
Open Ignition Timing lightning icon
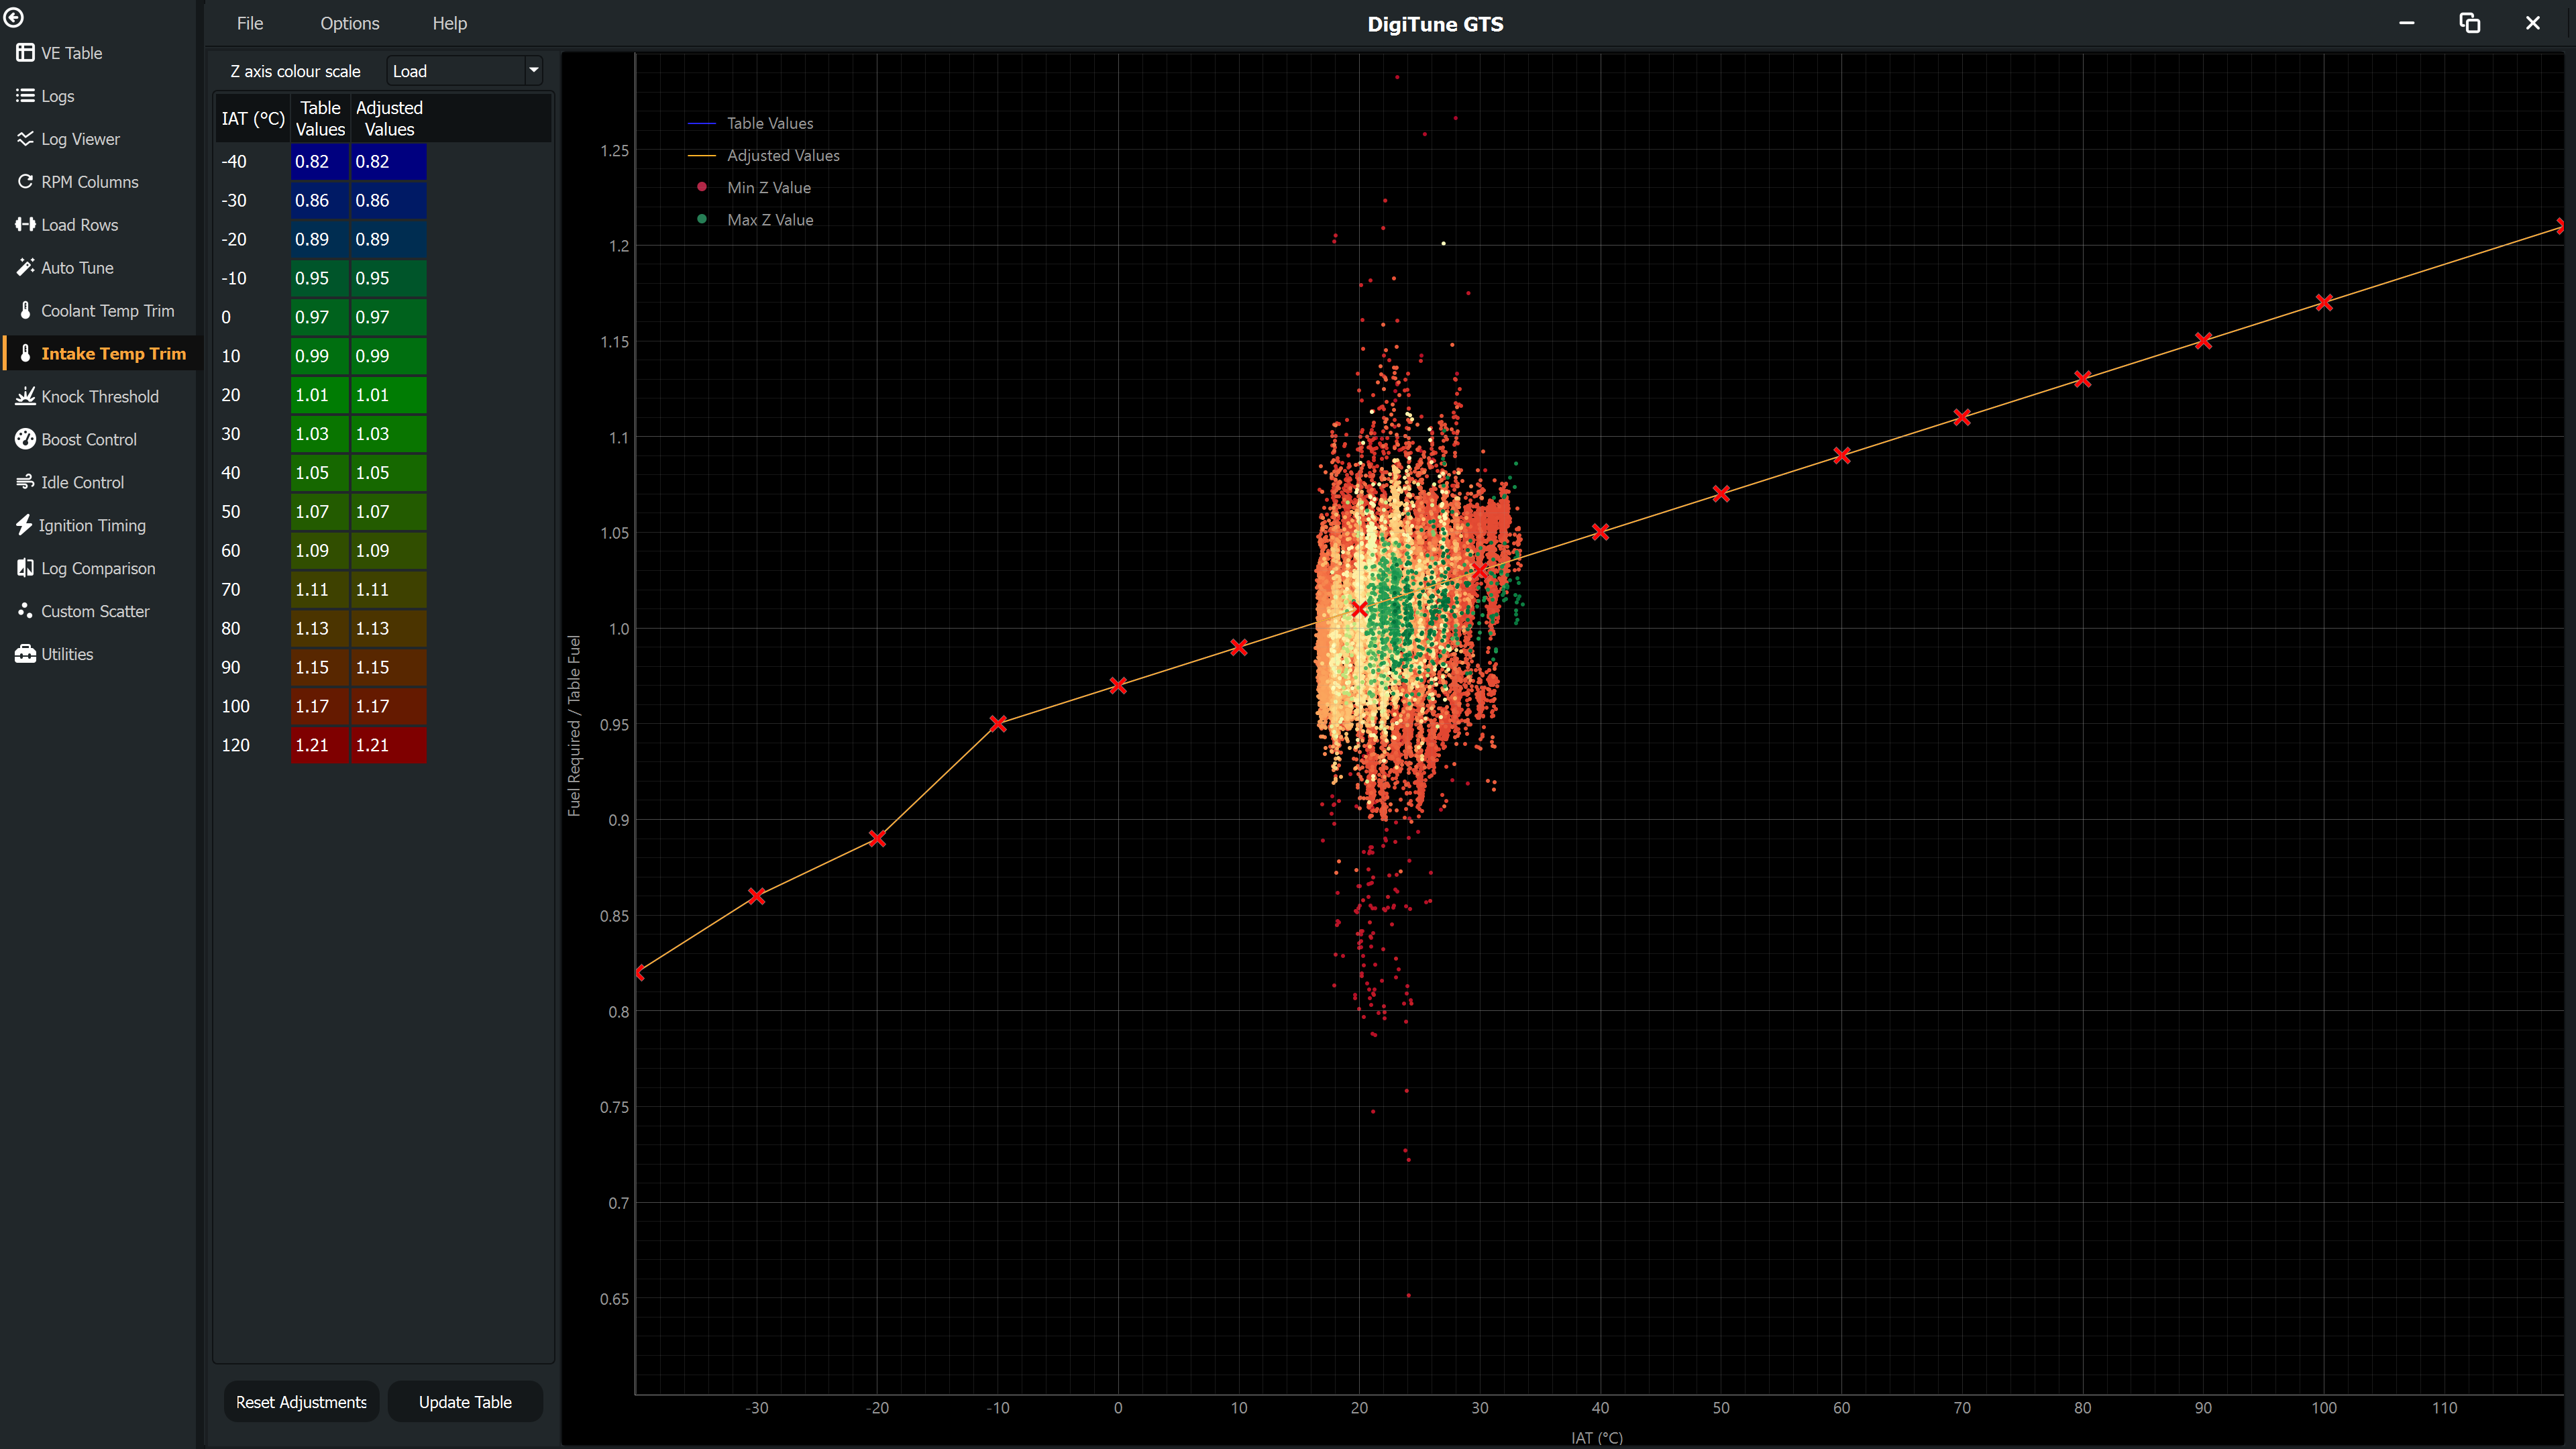(25, 526)
